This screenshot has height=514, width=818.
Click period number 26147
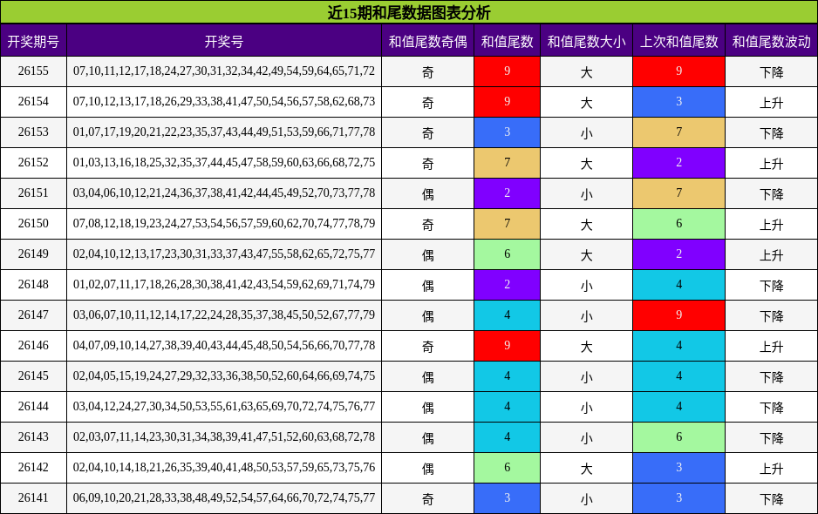coord(33,314)
